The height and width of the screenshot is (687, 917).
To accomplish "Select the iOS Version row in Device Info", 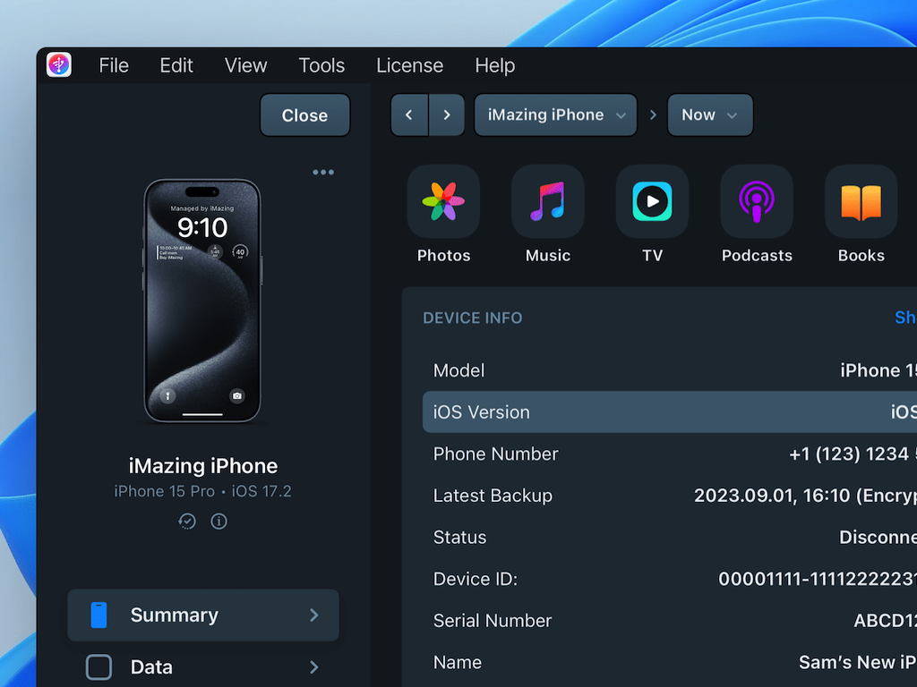I will pos(627,411).
